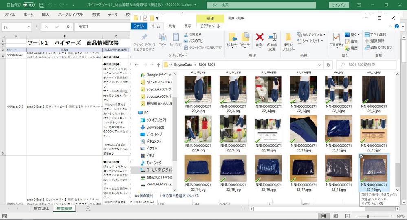Viewport: 407px width, 220px height.
Task: Click Copy path (パスのコピー)
Action: pyautogui.click(x=194, y=41)
